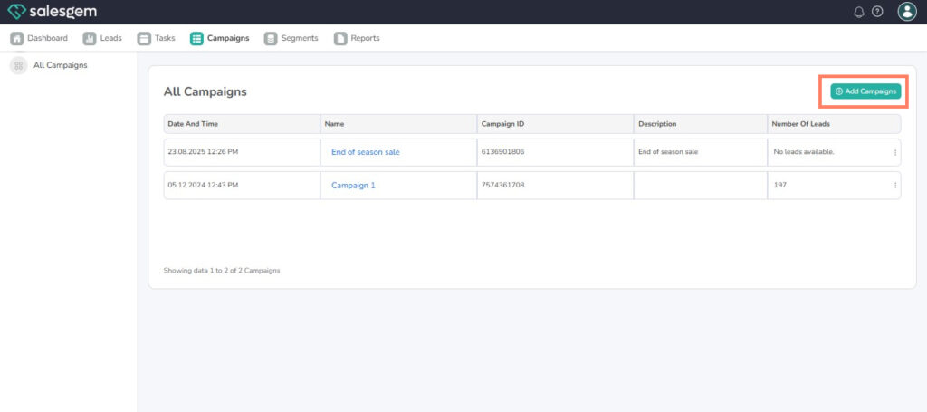Click the Reports document icon
Screen dimensions: 927x412
point(340,38)
